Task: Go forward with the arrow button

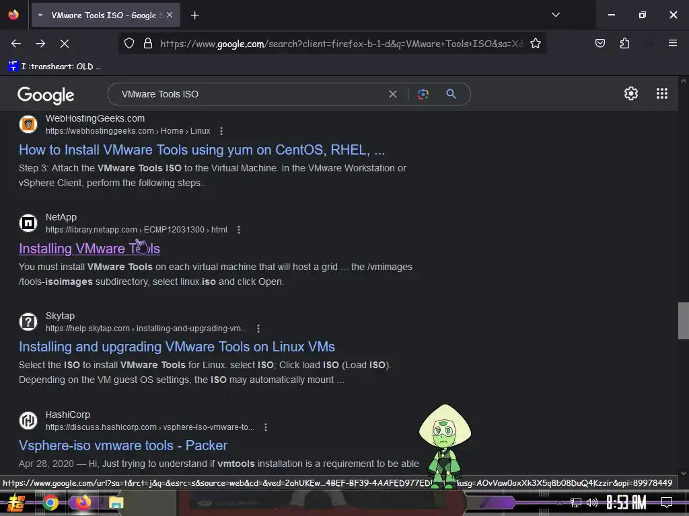Action: click(40, 44)
